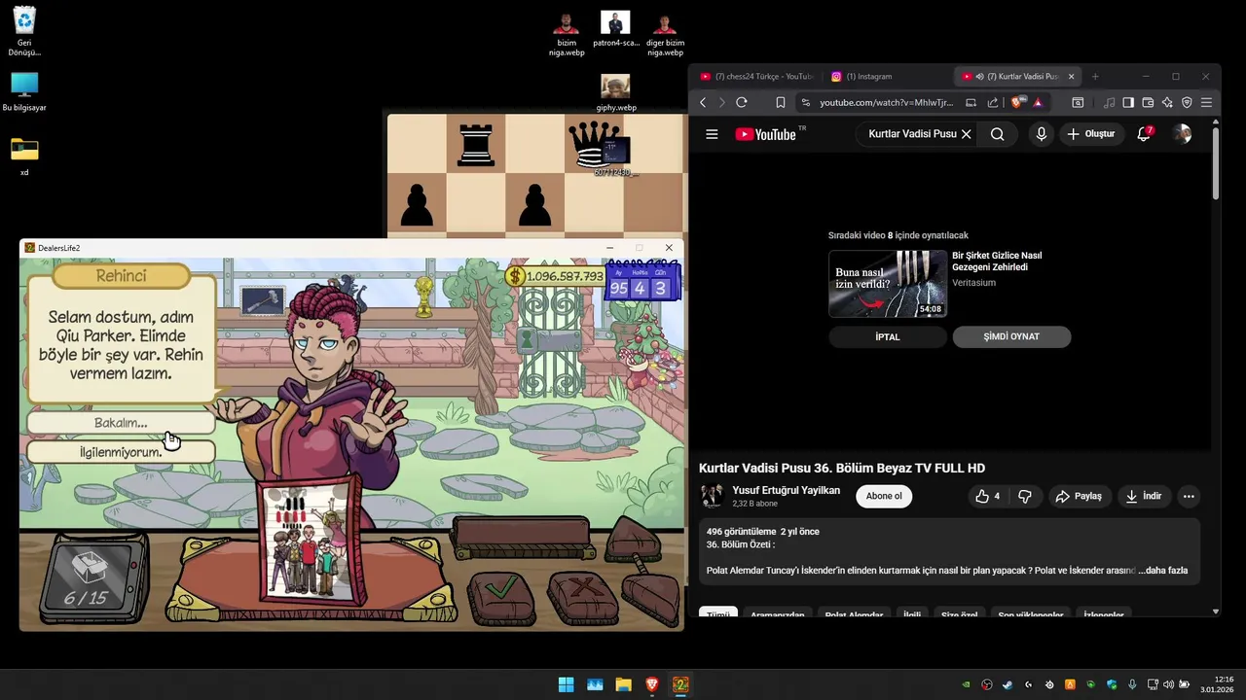Open a new browser tab

click(1095, 76)
